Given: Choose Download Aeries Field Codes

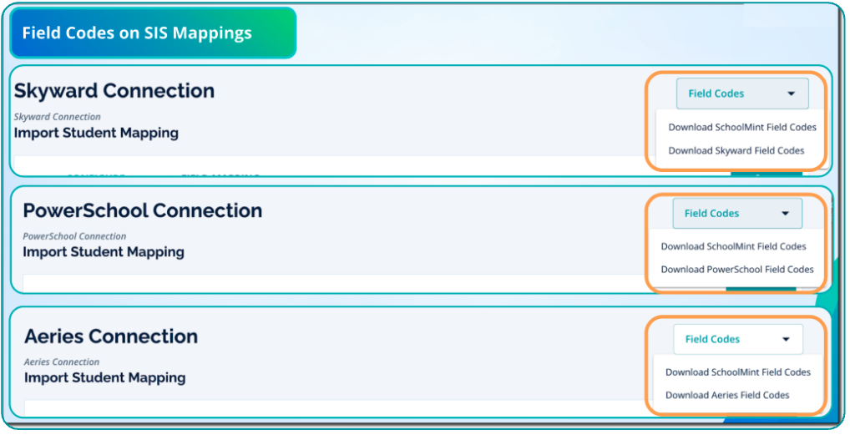Looking at the screenshot, I should click(x=727, y=395).
